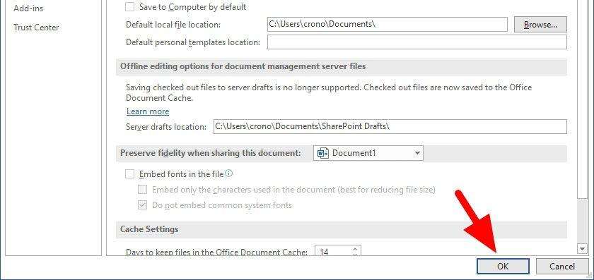Open the Document1 fidelity dropdown
This screenshot has width=594, height=280.
368,153
